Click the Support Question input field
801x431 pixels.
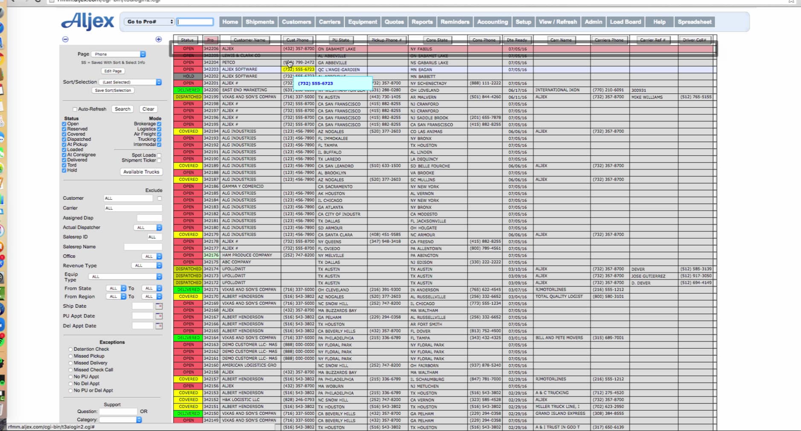click(118, 411)
